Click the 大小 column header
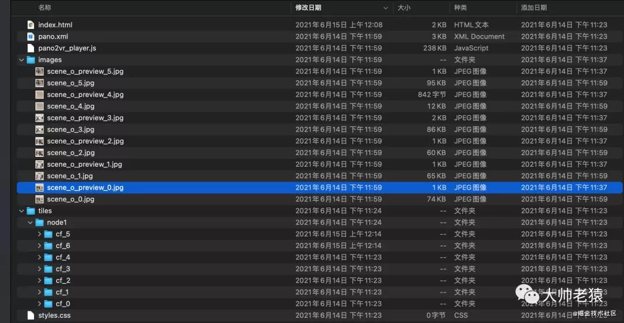 pyautogui.click(x=404, y=7)
